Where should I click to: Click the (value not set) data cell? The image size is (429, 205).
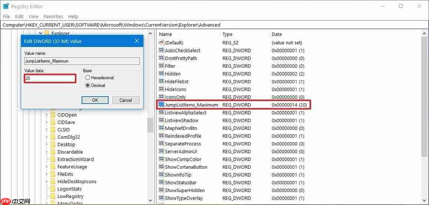pyautogui.click(x=287, y=43)
